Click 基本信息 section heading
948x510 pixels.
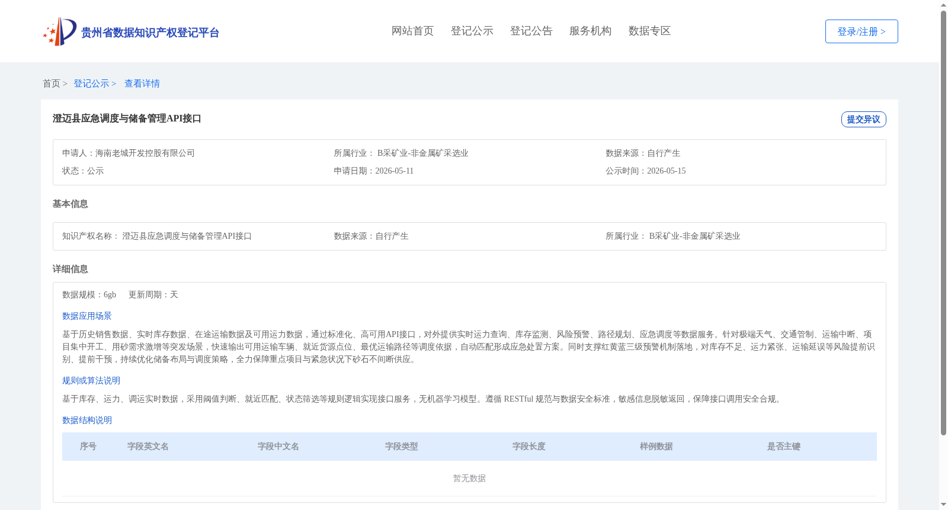(70, 204)
